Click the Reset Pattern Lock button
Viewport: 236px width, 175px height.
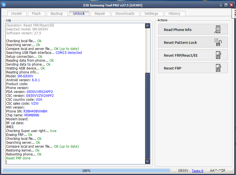193,42
